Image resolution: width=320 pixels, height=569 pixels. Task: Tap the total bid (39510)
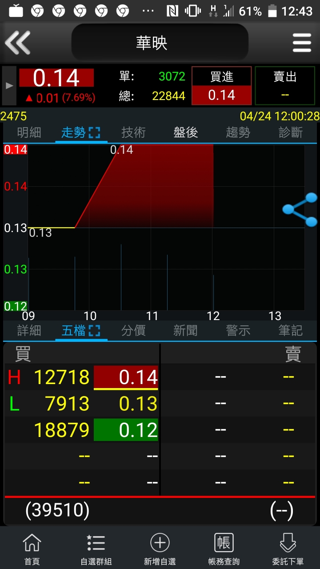coord(57,511)
